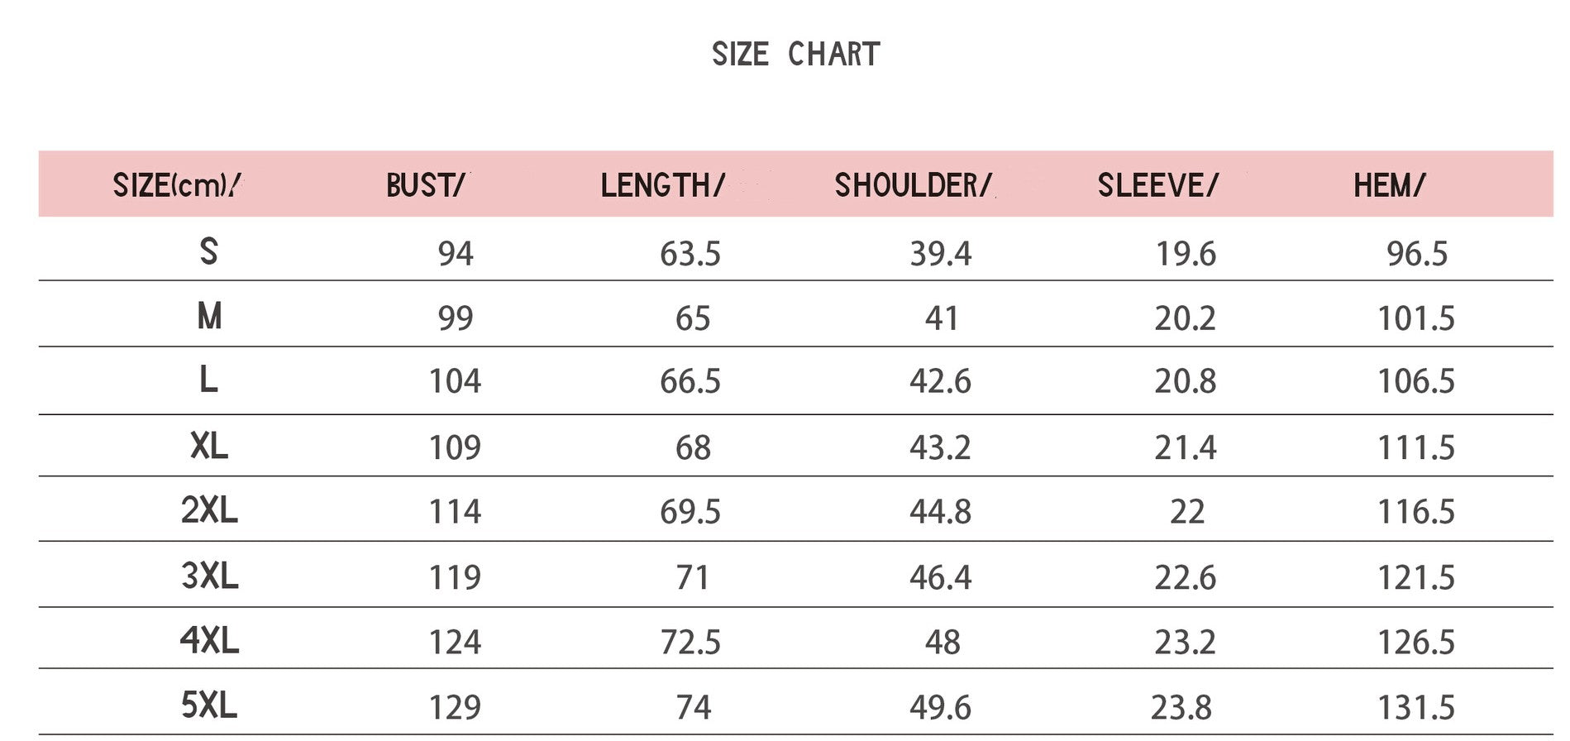This screenshot has width=1570, height=741.
Task: Click the SHOULDER/ column header
Action: tap(913, 185)
